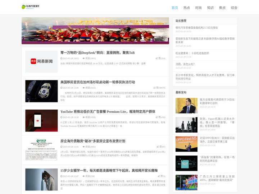Open the Russian official thumbnail in 最新发布
This screenshot has height=194, width=259.
pos(186,106)
